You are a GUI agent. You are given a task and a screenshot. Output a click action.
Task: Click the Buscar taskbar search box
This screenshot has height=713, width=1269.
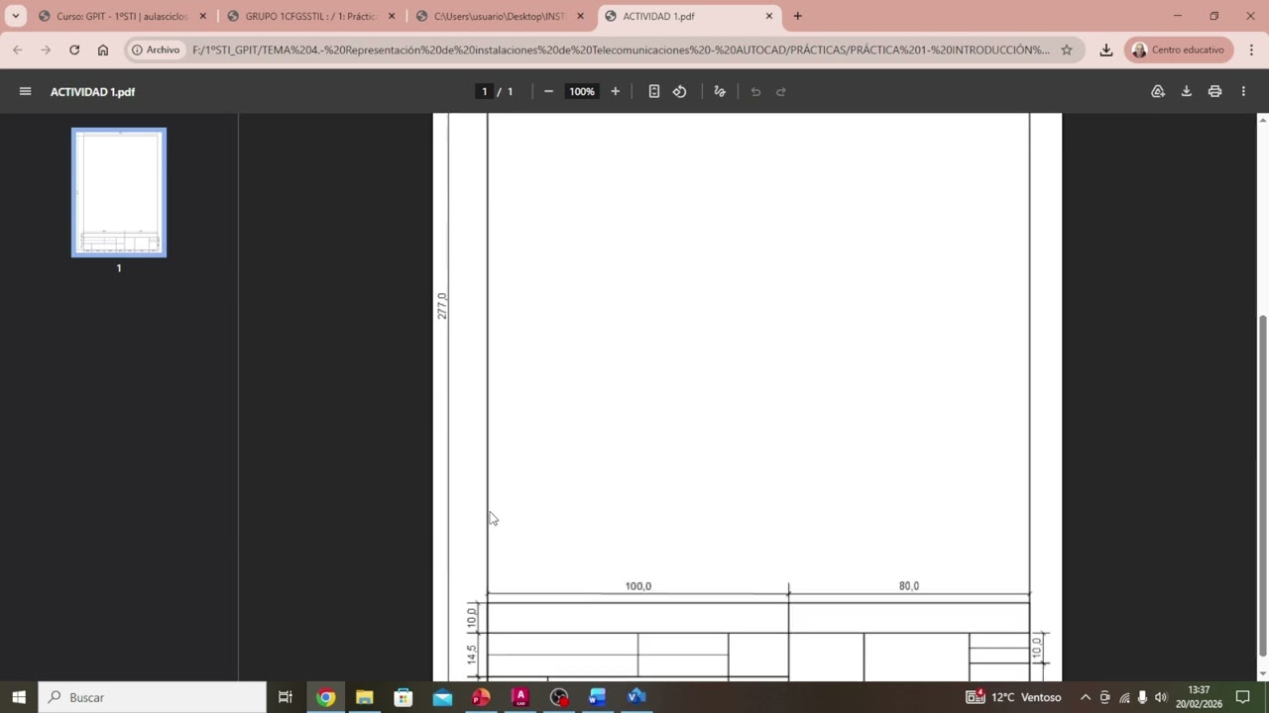pos(153,697)
